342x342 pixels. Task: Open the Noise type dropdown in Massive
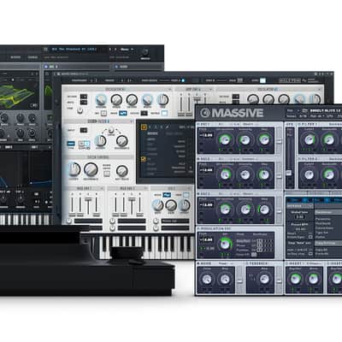226,263
